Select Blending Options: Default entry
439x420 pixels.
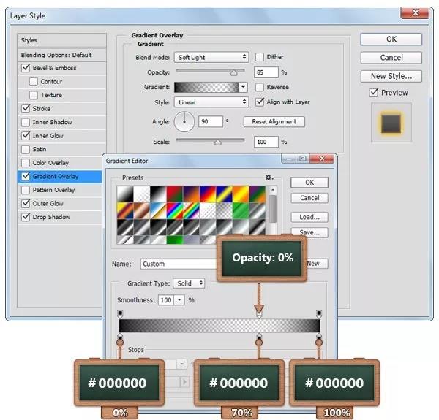pos(61,55)
